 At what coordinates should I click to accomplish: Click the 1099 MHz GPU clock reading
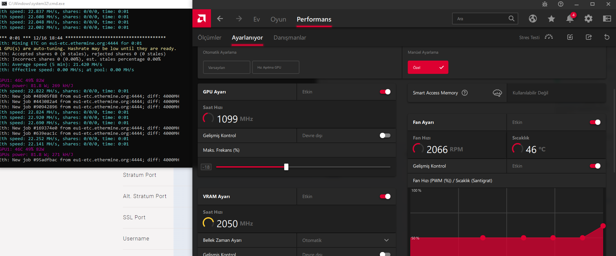point(235,119)
